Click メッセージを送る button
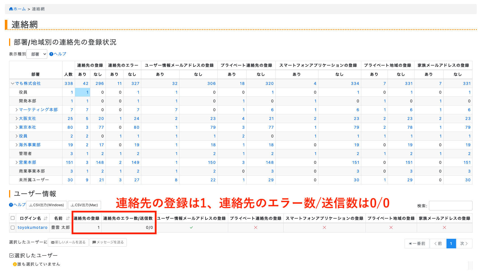The width and height of the screenshot is (481, 271). (x=108, y=242)
